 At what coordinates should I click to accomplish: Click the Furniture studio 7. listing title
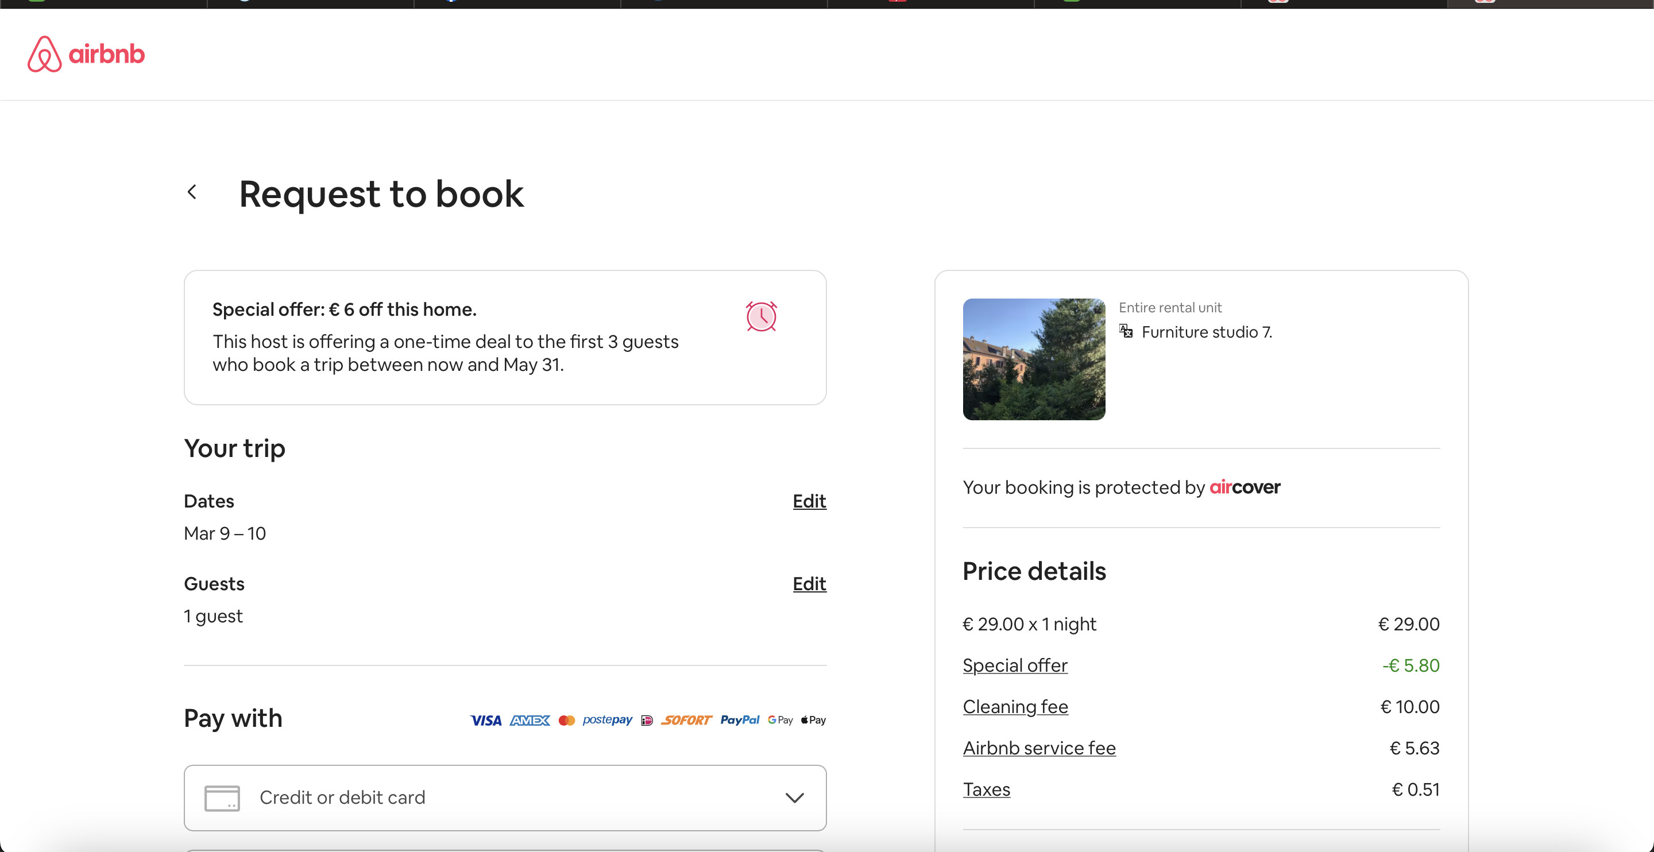[1207, 332]
